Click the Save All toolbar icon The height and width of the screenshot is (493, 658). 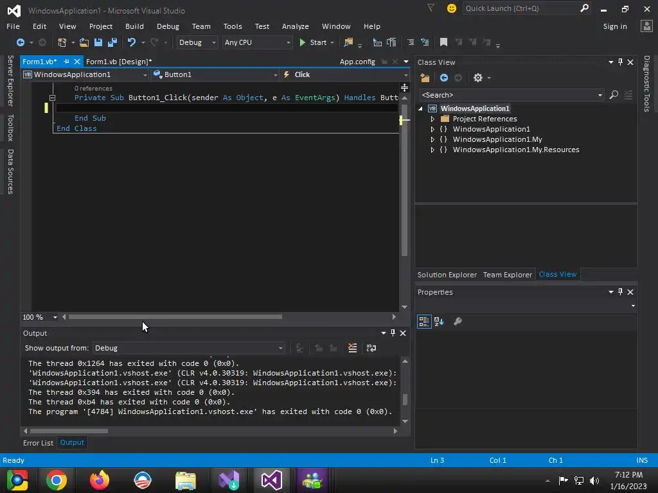[x=112, y=42]
